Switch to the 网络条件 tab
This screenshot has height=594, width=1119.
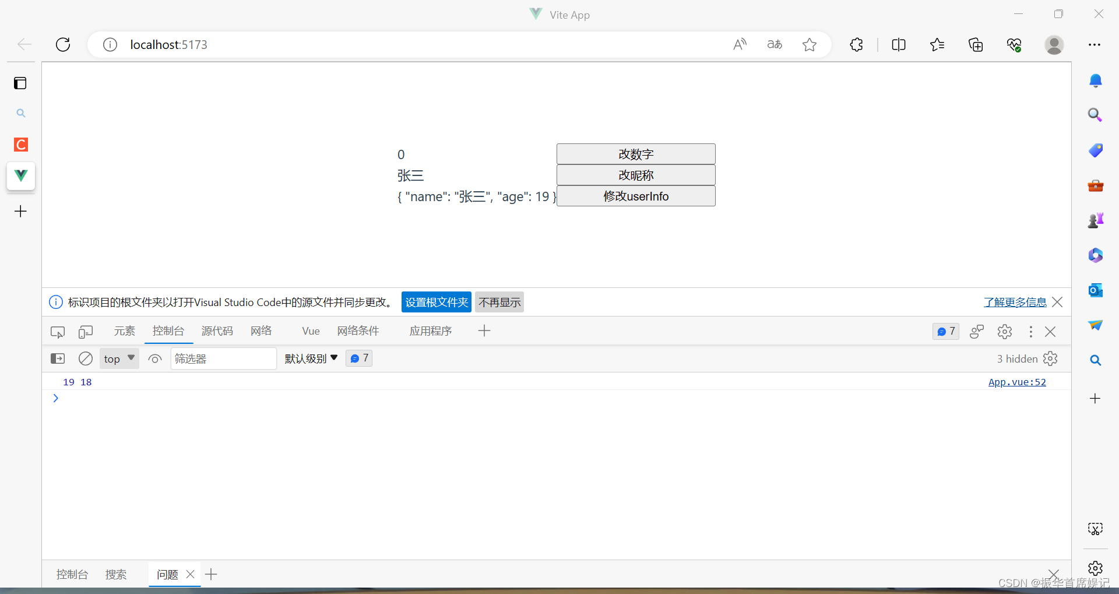(x=358, y=331)
